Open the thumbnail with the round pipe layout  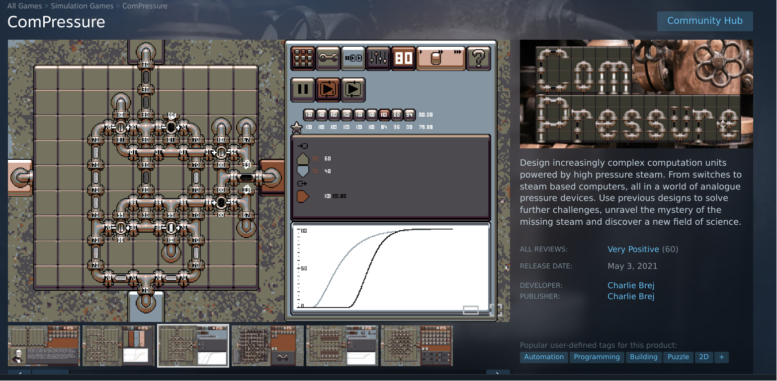click(417, 346)
